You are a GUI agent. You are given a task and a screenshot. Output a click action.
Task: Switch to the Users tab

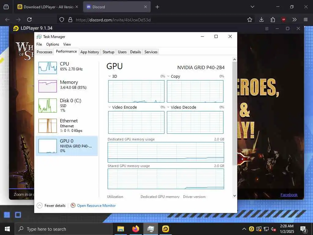tap(122, 52)
